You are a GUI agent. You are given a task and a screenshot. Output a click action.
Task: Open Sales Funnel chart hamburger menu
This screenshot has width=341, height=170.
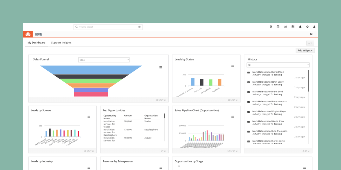coord(161,67)
